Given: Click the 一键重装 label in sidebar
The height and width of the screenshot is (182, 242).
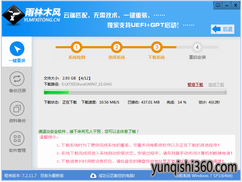Looking at the screenshot, I should (x=17, y=61).
